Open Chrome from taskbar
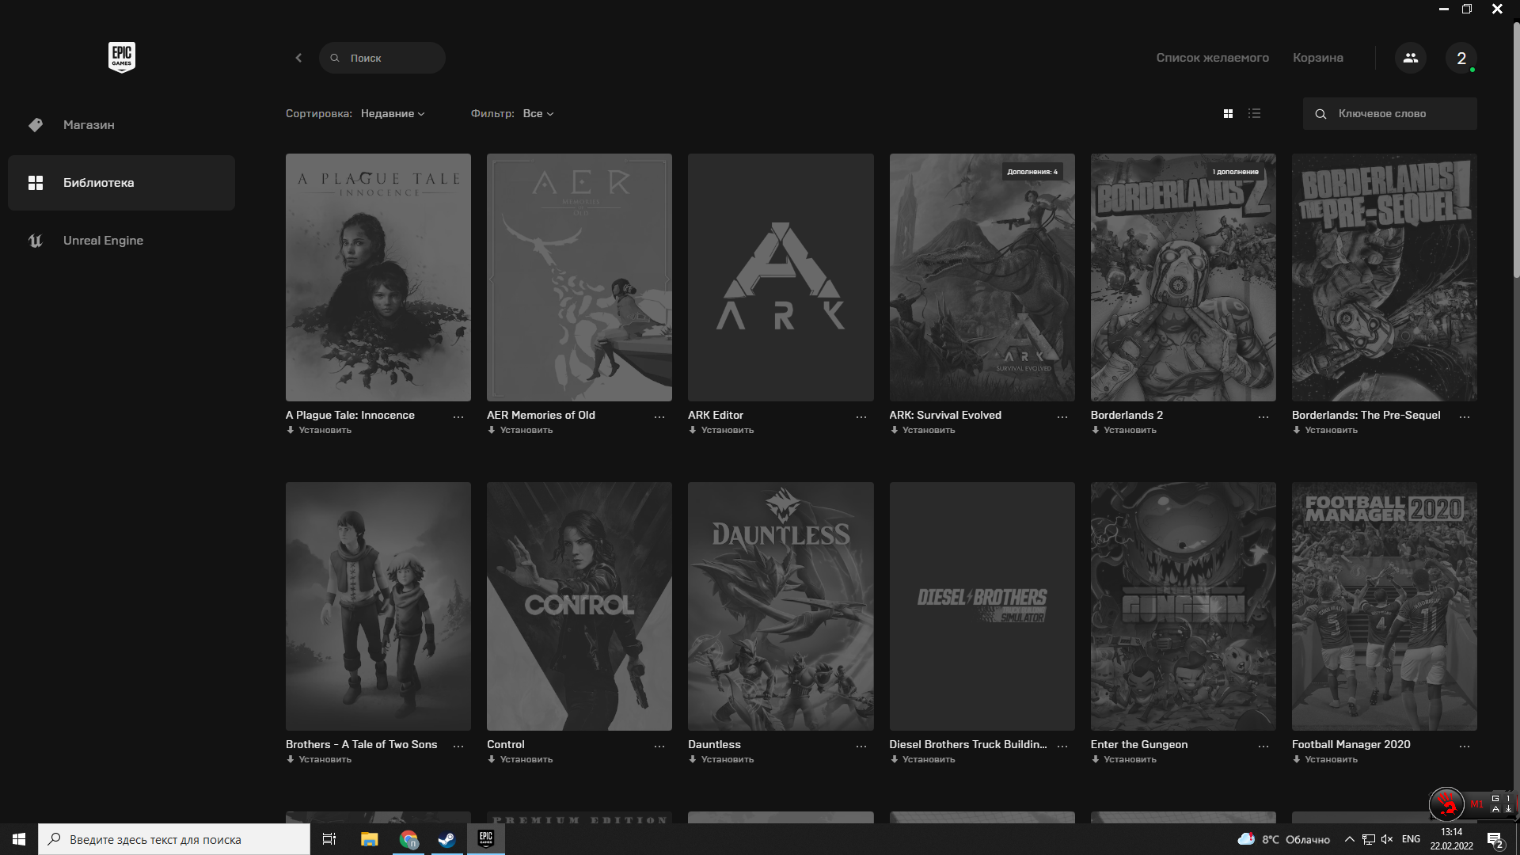Viewport: 1520px width, 855px height. [408, 839]
